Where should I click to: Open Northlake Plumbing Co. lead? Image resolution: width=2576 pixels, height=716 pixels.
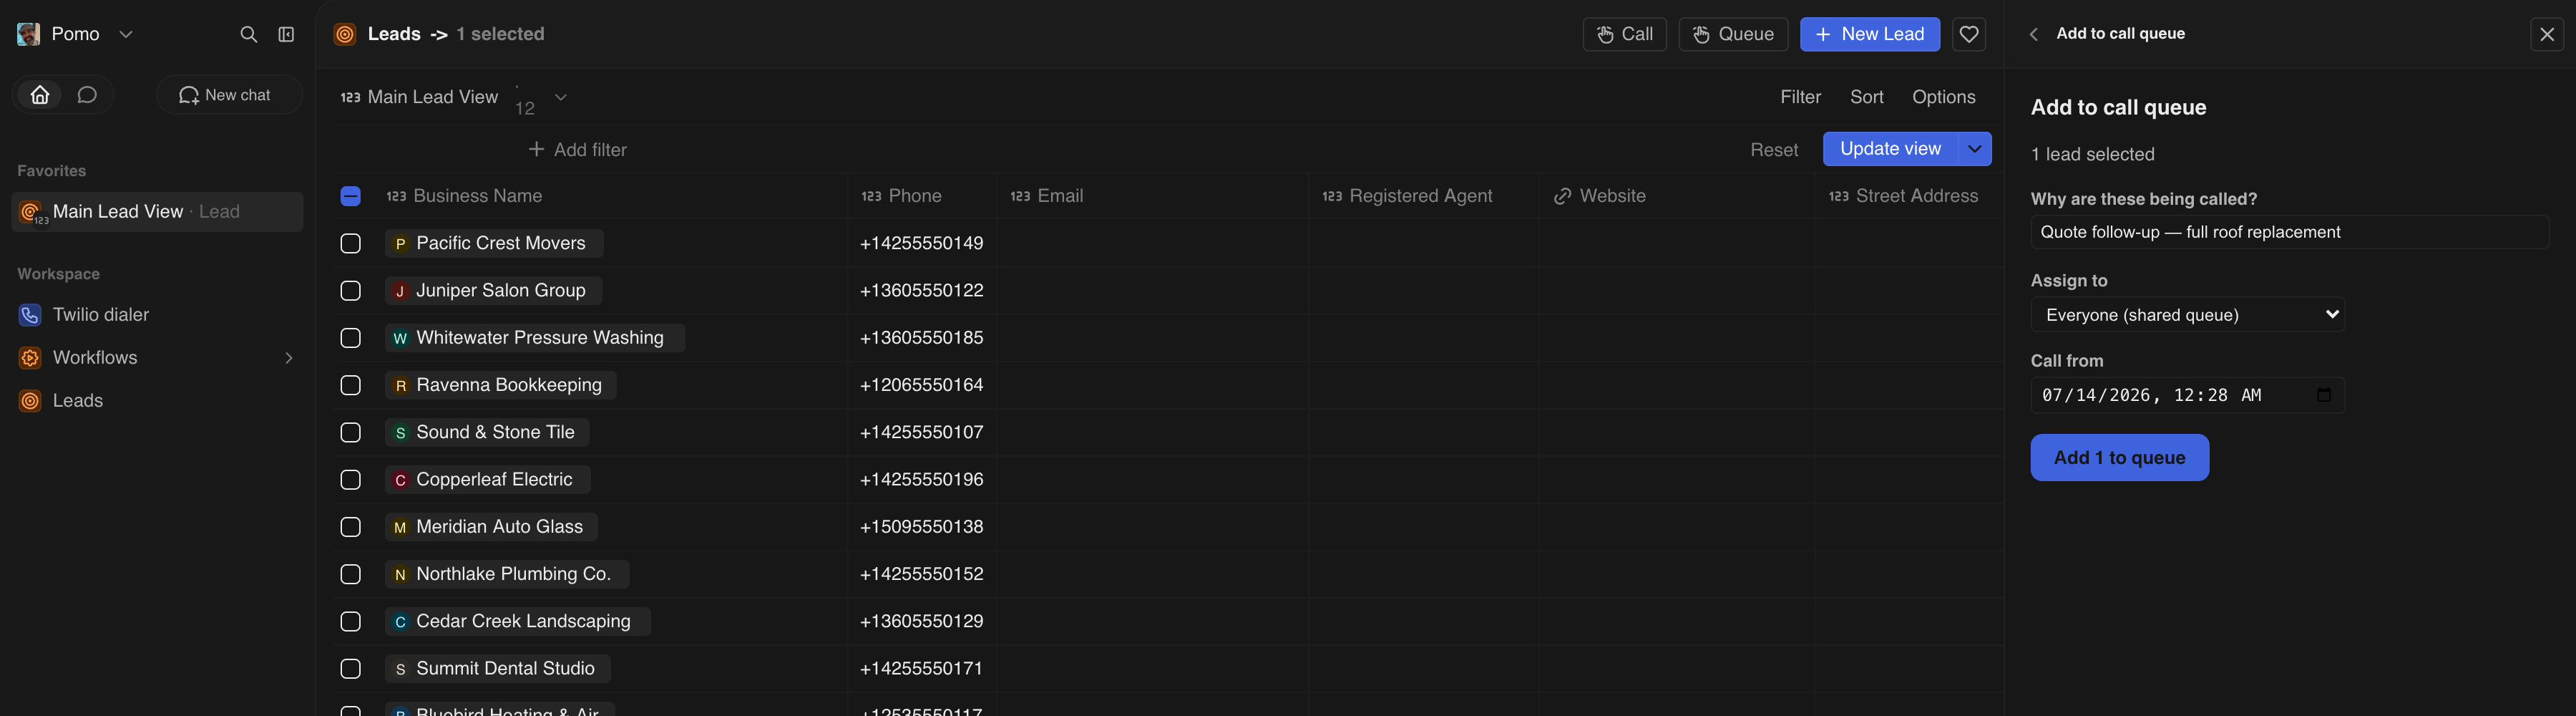tap(506, 574)
